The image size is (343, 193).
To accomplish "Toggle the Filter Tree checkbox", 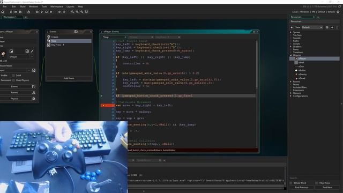I will 317,183.
